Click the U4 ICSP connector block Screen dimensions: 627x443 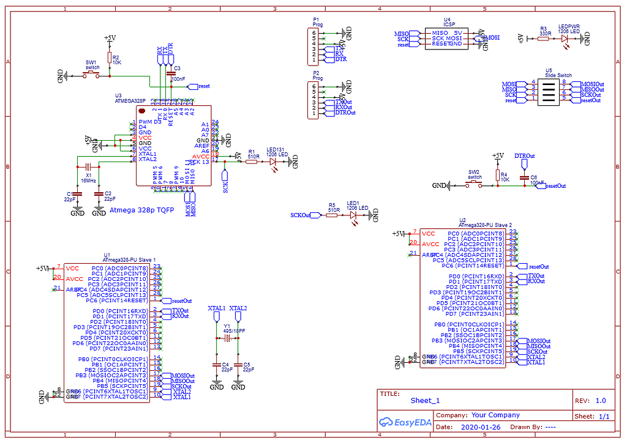pos(446,38)
